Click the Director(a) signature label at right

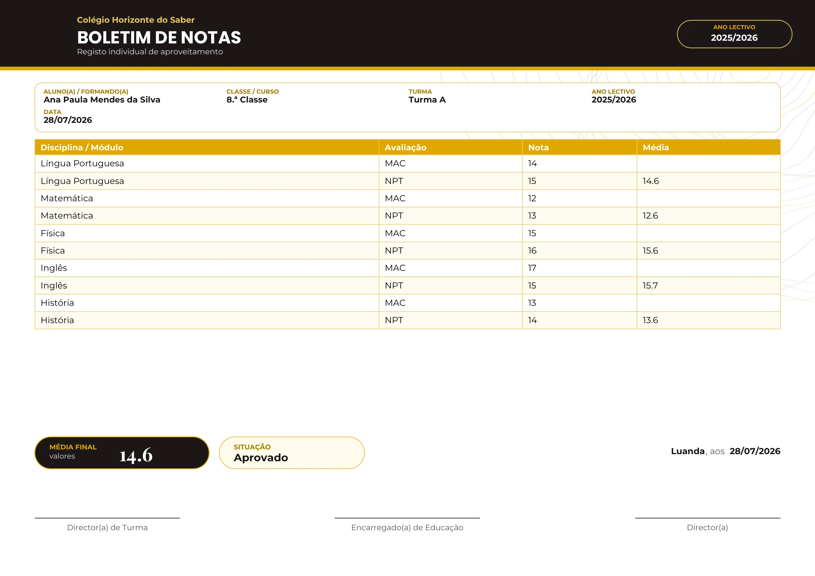(x=707, y=527)
